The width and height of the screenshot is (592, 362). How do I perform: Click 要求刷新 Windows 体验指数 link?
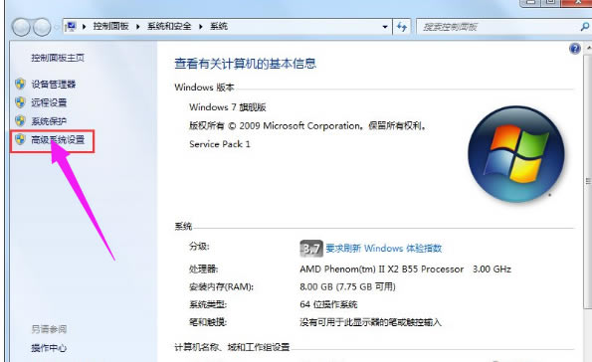pyautogui.click(x=384, y=249)
